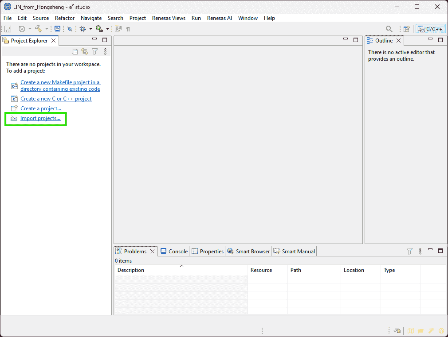Click the Debug bug icon in toolbar
The width and height of the screenshot is (448, 337).
click(x=83, y=29)
